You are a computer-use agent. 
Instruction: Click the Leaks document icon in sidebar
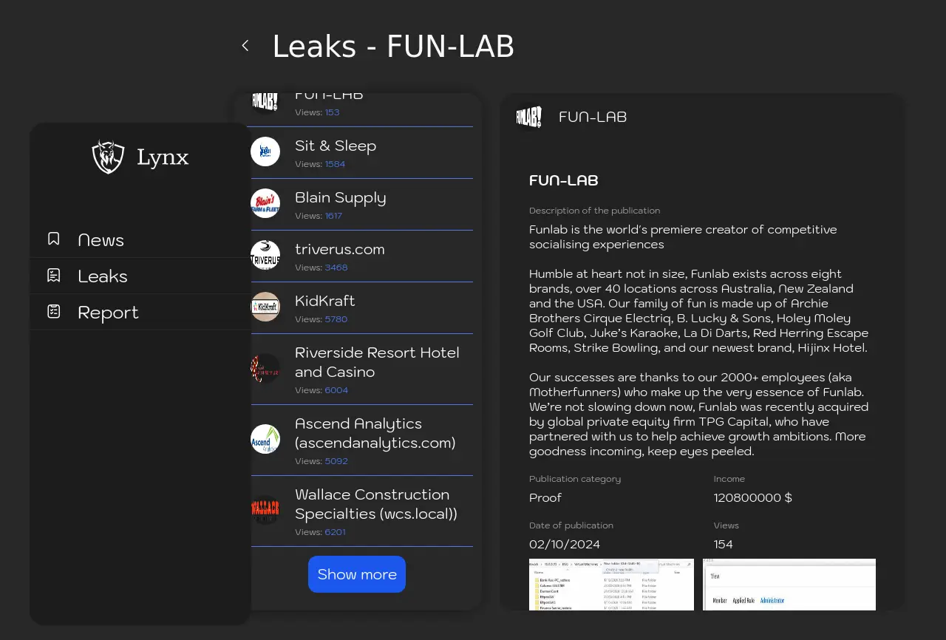(x=54, y=275)
